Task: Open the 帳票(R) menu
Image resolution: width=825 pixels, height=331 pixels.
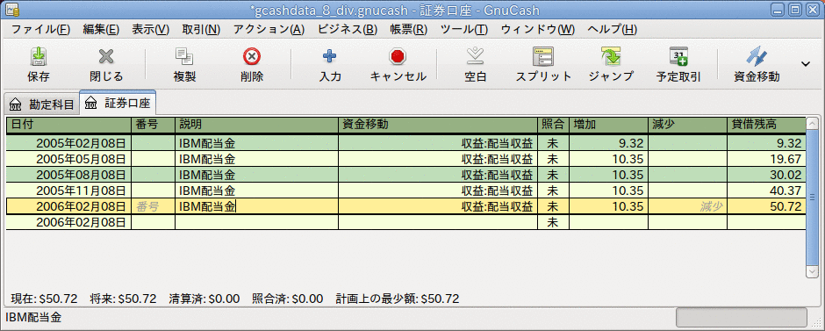Action: click(x=409, y=30)
